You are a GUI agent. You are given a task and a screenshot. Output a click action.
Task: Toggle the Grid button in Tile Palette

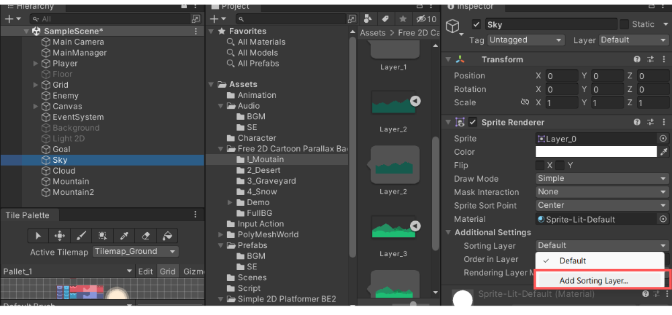(x=167, y=271)
